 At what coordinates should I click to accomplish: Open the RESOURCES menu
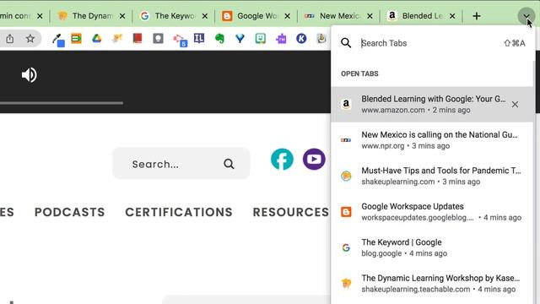[291, 212]
